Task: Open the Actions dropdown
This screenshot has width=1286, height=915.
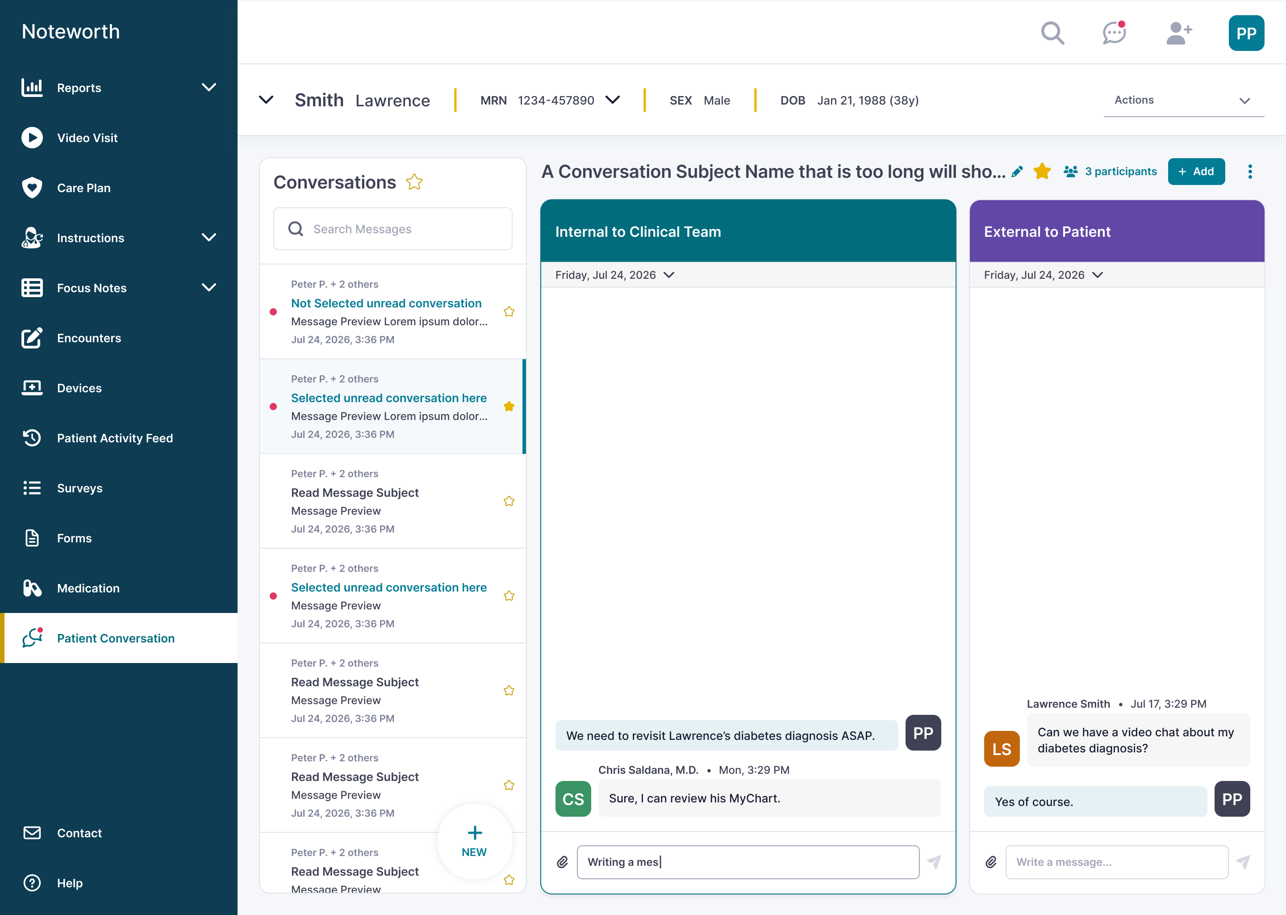Action: point(1184,100)
